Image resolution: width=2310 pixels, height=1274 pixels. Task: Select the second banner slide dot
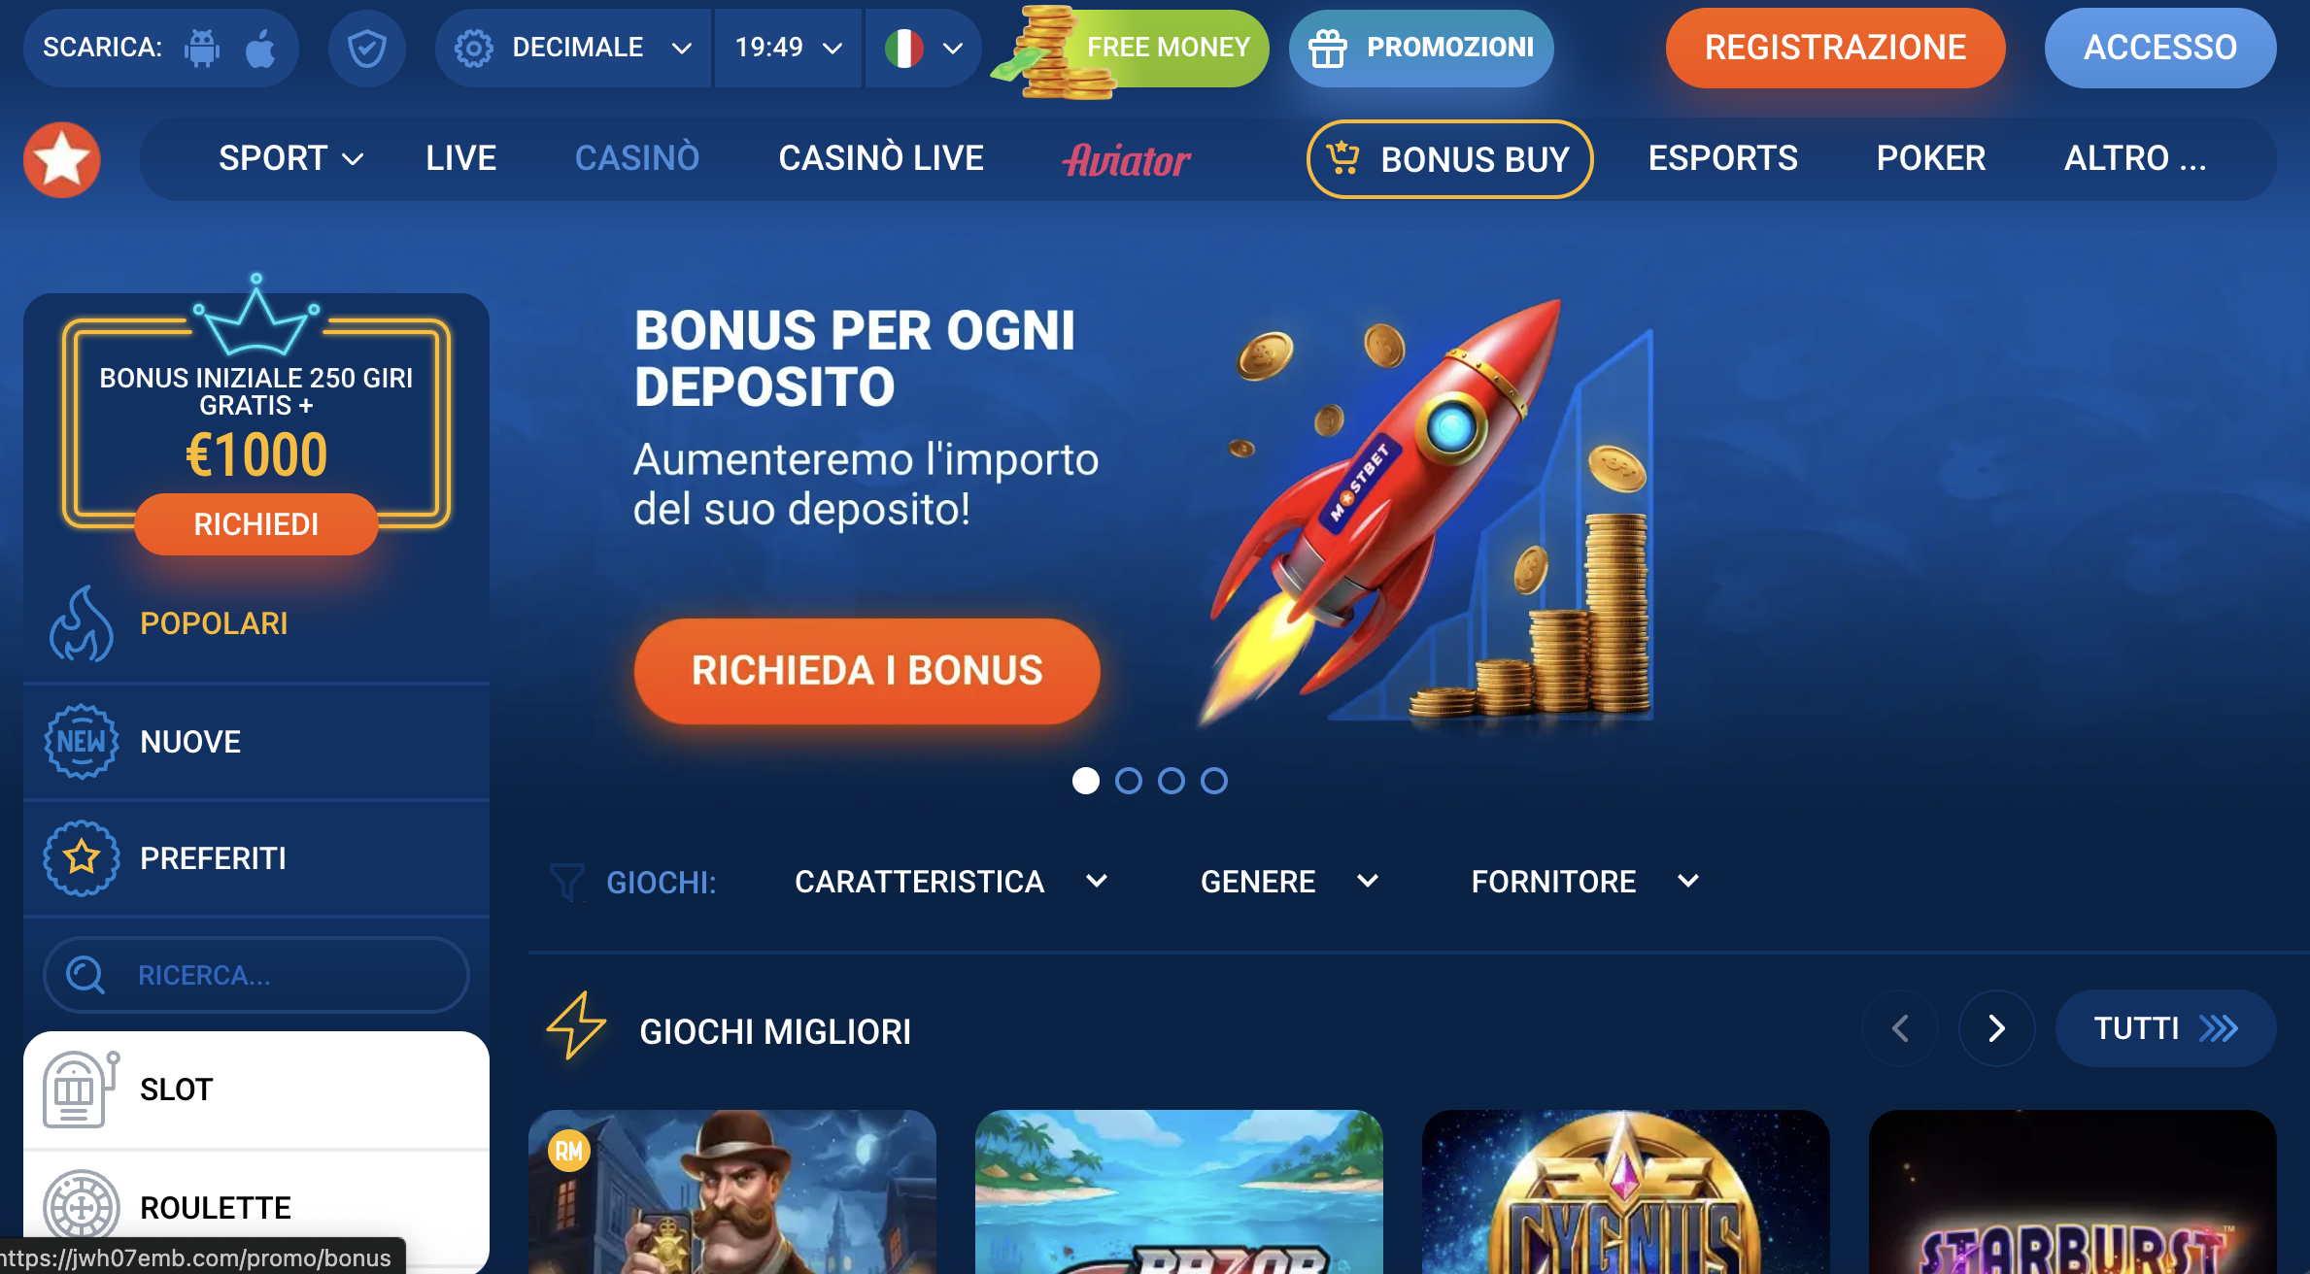1129,781
